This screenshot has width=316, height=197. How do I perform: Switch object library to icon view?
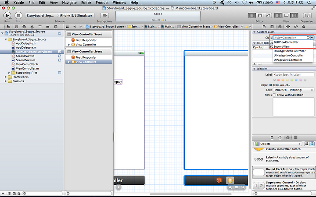tap(307, 144)
